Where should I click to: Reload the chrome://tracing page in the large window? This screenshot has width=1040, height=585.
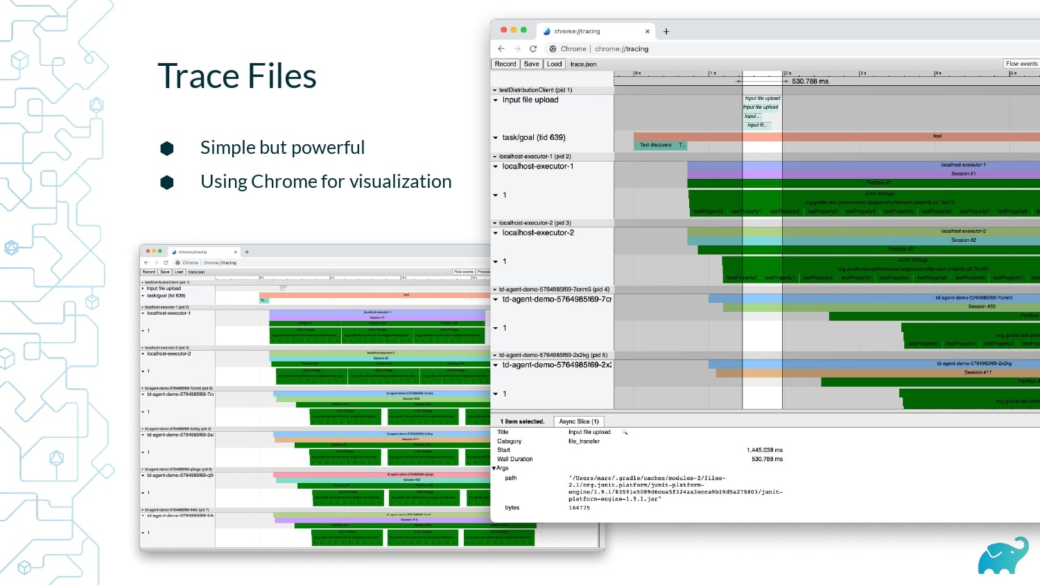(x=533, y=49)
